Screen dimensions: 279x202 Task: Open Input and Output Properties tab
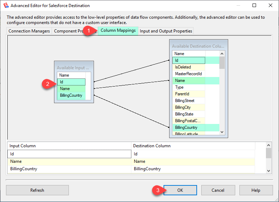(166, 31)
